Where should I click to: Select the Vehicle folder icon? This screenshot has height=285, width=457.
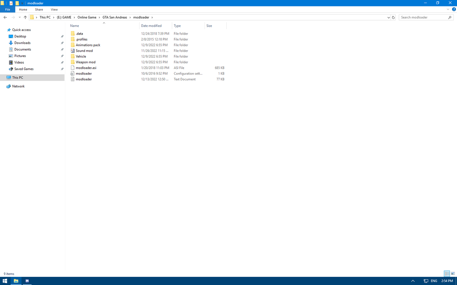pos(73,56)
